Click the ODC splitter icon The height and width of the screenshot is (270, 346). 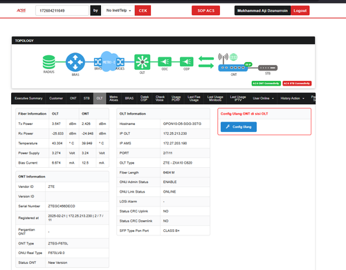click(165, 61)
